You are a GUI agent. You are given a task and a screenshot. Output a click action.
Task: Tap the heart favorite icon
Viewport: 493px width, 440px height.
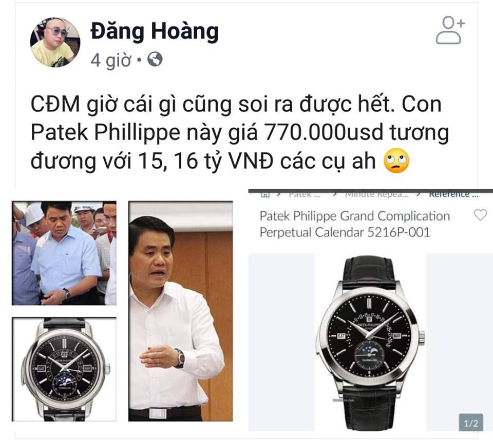[480, 215]
